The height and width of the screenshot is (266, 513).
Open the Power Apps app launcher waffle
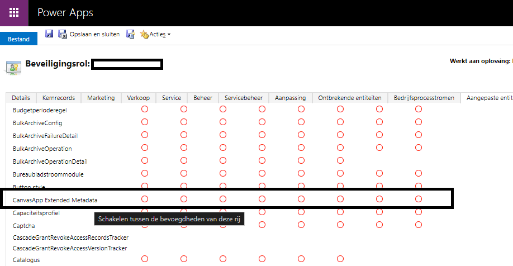(x=14, y=12)
